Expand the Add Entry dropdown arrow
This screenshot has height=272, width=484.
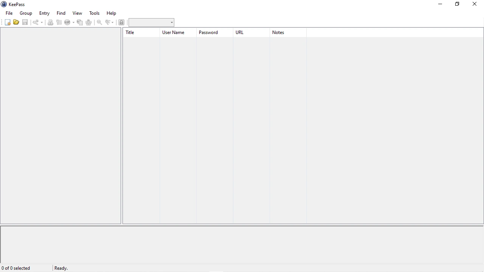[x=42, y=22]
